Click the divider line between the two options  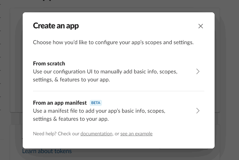click(x=118, y=91)
